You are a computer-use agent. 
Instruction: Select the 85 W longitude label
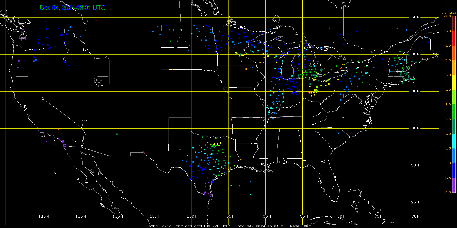pos(304,216)
